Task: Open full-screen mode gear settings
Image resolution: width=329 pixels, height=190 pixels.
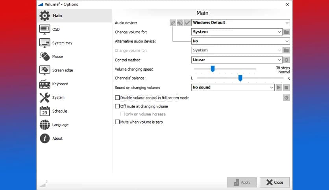Action: pyautogui.click(x=286, y=98)
